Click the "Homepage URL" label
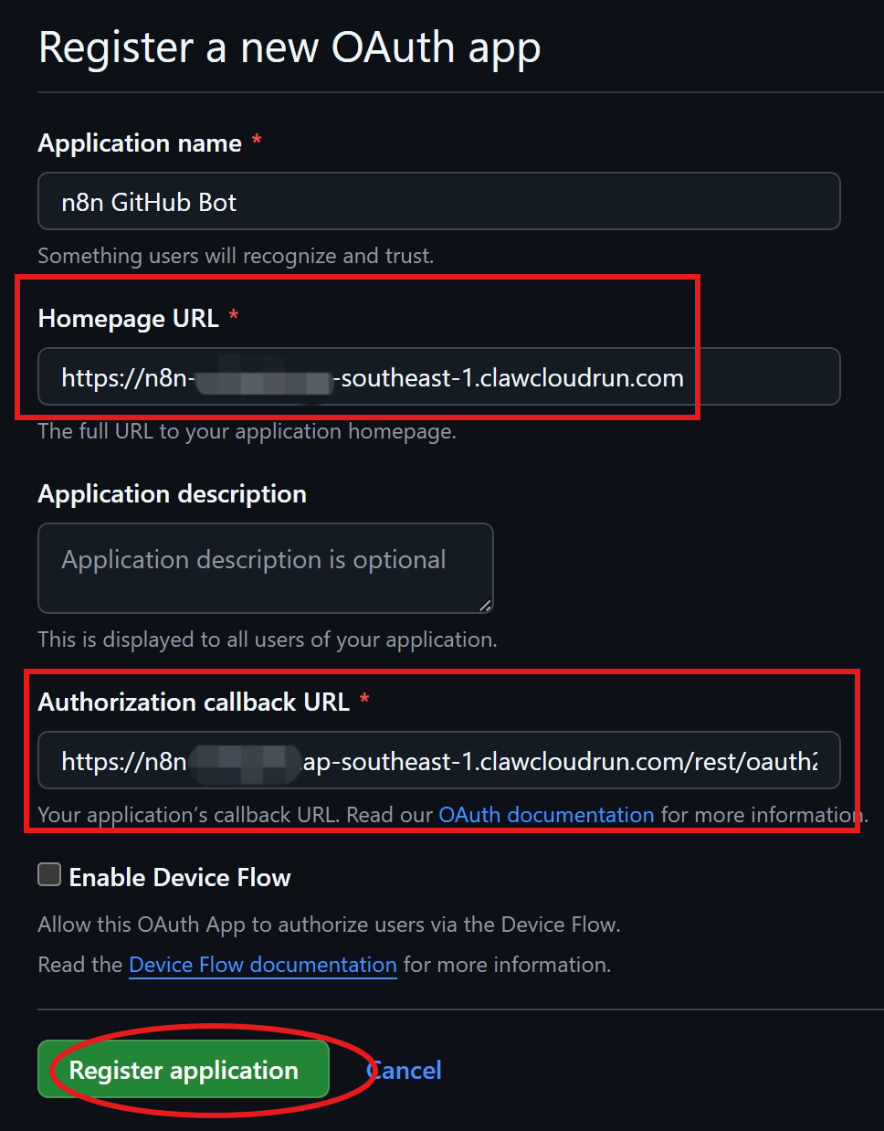This screenshot has height=1131, width=884. click(129, 319)
